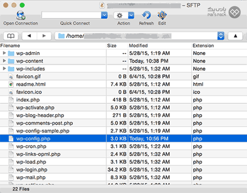Click the index.php file icon

pos(11,100)
